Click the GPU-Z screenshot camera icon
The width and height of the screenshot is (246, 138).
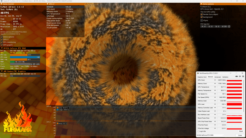click(x=236, y=77)
